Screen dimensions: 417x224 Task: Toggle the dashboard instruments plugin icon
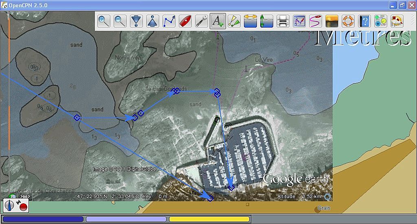(x=381, y=21)
